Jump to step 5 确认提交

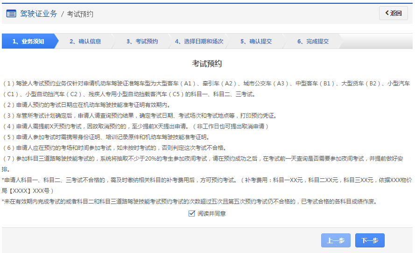pyautogui.click(x=256, y=41)
